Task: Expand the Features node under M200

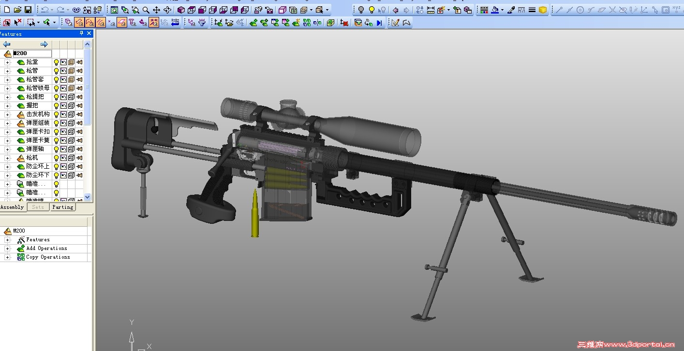Action: [7, 240]
